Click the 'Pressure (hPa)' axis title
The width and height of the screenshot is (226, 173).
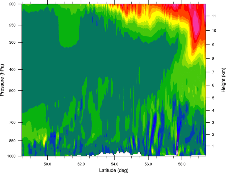(2, 80)
